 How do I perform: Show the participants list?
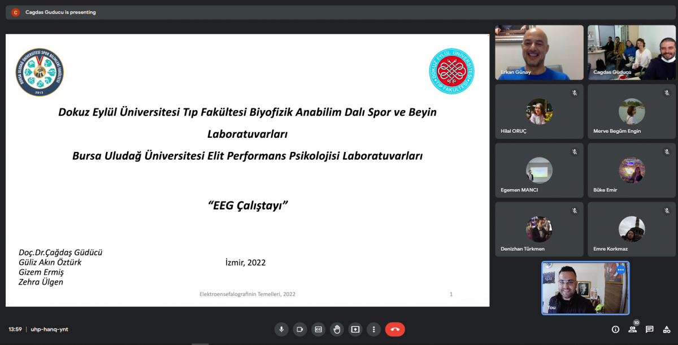click(633, 329)
